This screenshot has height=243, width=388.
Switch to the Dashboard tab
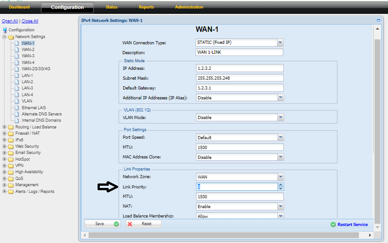coord(19,7)
